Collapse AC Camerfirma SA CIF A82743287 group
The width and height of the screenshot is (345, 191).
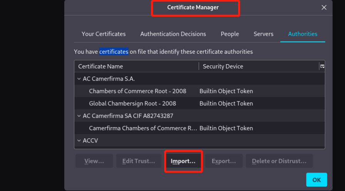click(x=79, y=116)
